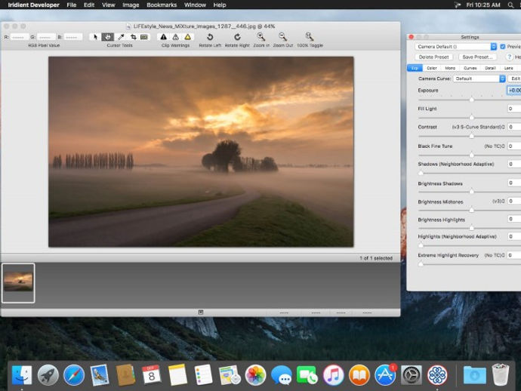Click the Rotate Left icon

point(210,36)
